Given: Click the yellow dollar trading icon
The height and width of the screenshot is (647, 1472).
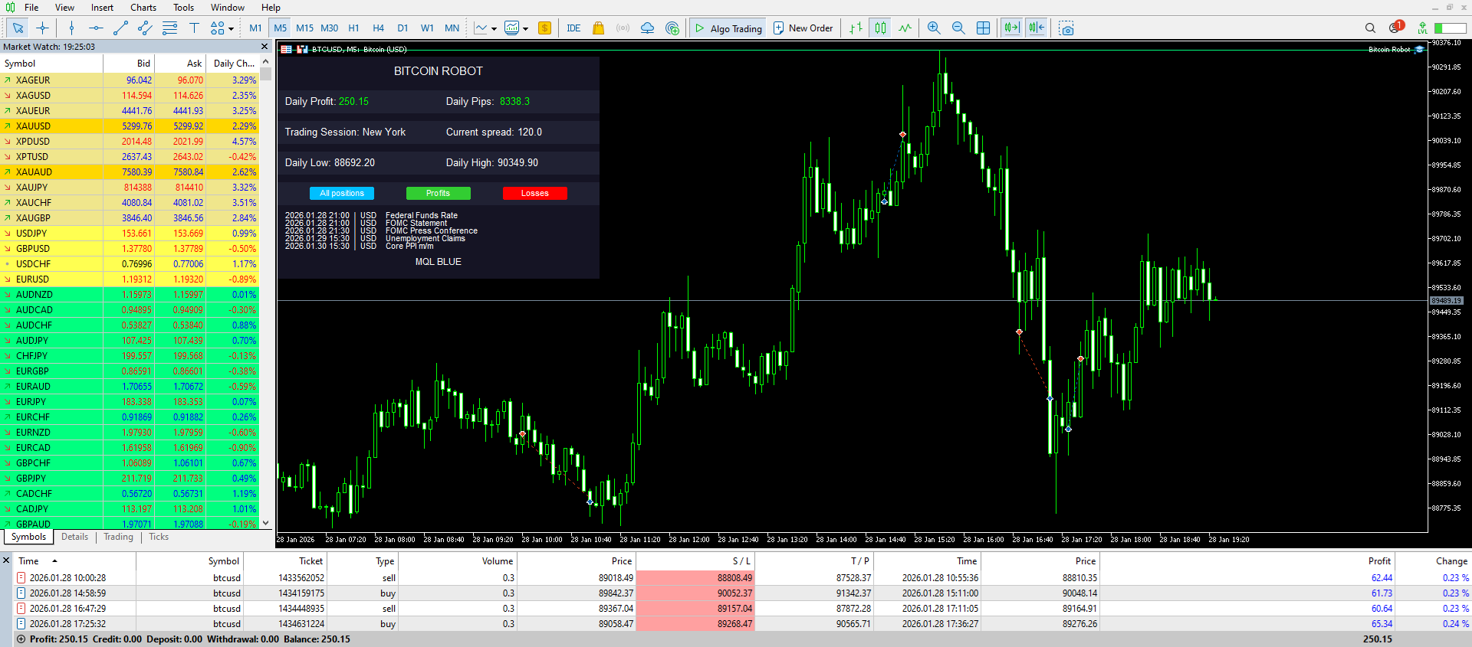Looking at the screenshot, I should click(x=544, y=28).
